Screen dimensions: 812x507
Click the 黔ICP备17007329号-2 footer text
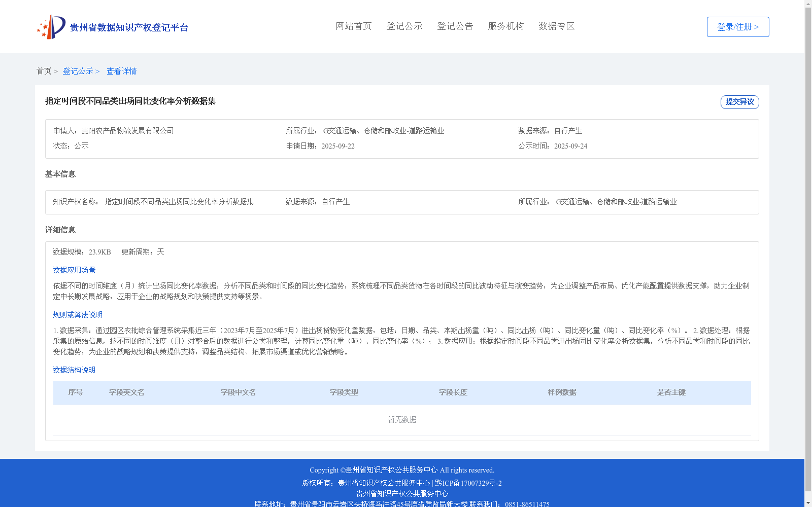[x=468, y=483]
